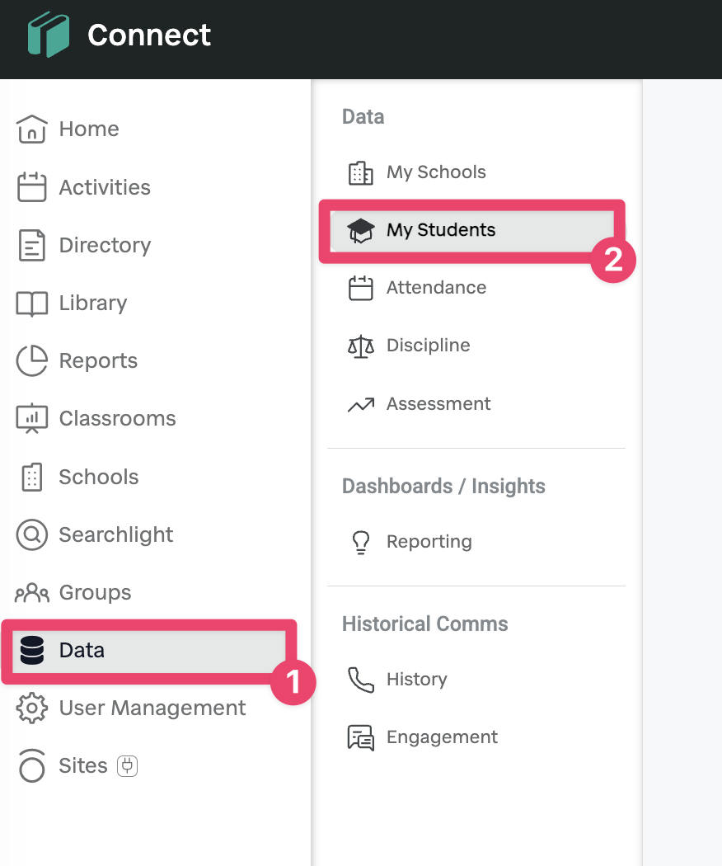This screenshot has width=722, height=866.
Task: Select Data in the sidebar
Action: pyautogui.click(x=82, y=651)
